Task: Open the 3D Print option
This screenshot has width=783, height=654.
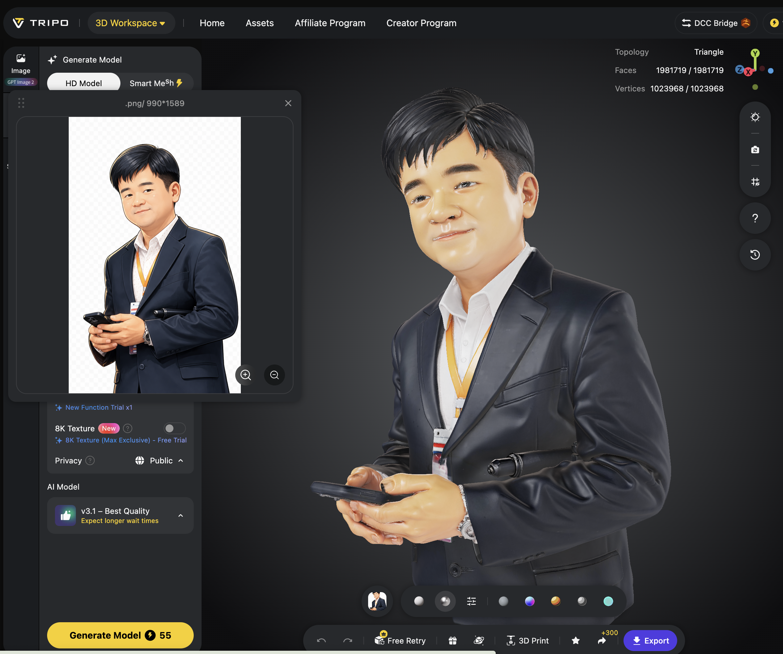Action: [527, 641]
